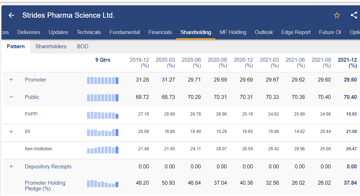Click the 2021-06 (%) column header
The height and width of the screenshot is (196, 360).
(x=295, y=63)
